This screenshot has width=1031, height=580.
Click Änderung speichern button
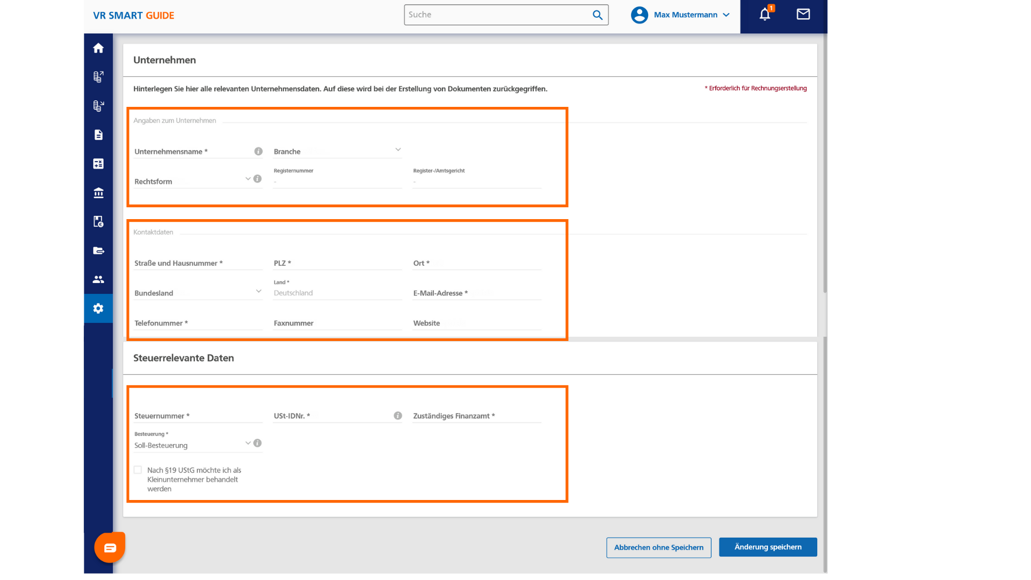[x=768, y=547]
